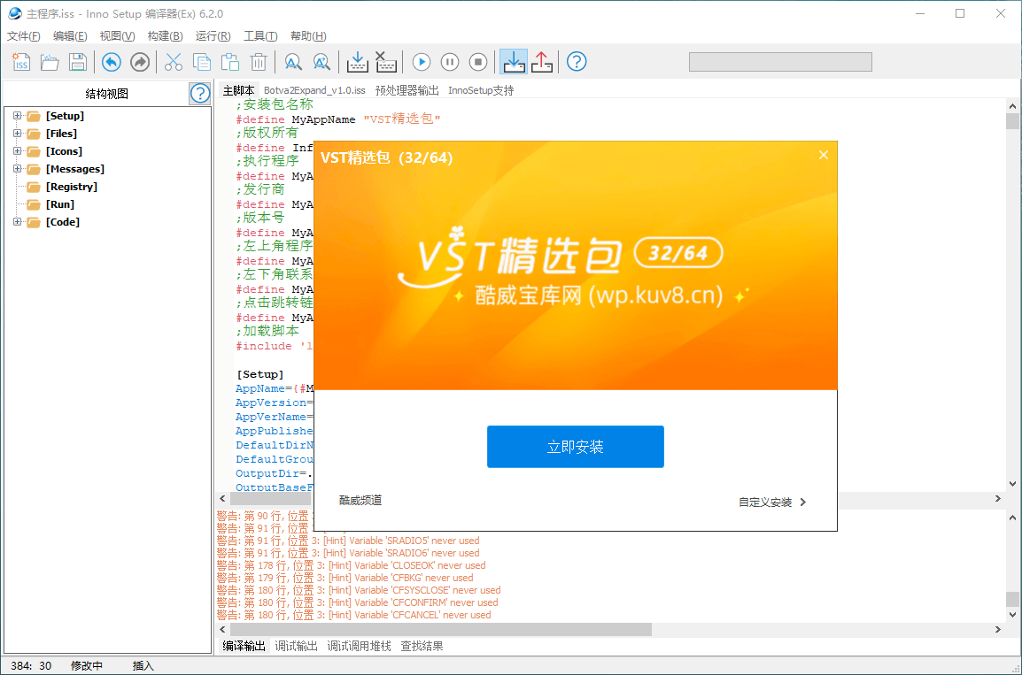1022x675 pixels.
Task: Copy the selected text
Action: tap(202, 62)
